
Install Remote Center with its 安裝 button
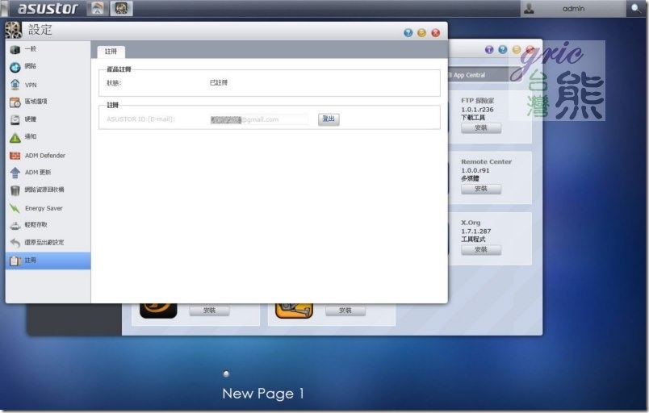click(x=481, y=189)
